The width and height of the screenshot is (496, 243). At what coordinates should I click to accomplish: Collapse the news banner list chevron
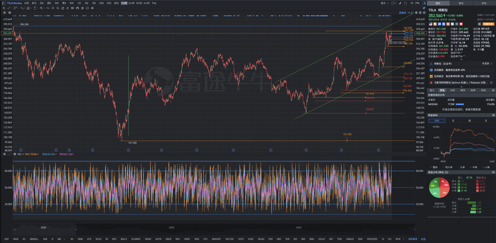coord(461,87)
